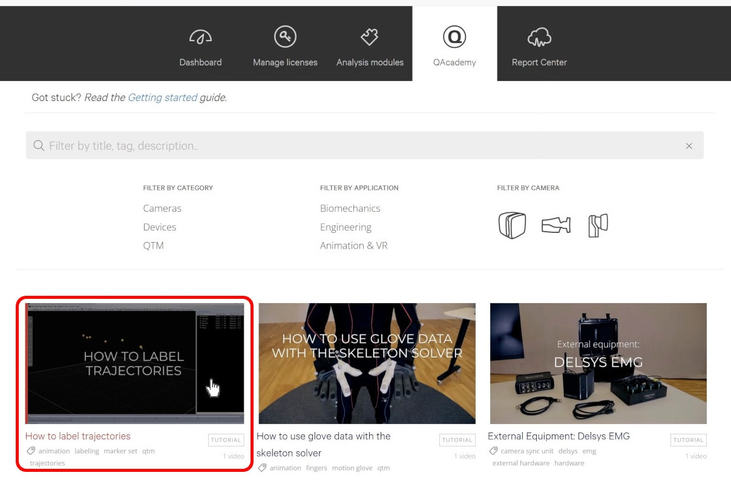This screenshot has height=490, width=731.
Task: Filter by Devices category
Action: point(160,227)
